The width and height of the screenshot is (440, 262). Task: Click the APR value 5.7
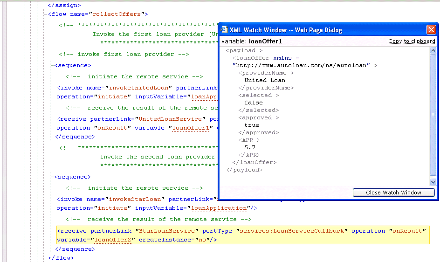250,147
